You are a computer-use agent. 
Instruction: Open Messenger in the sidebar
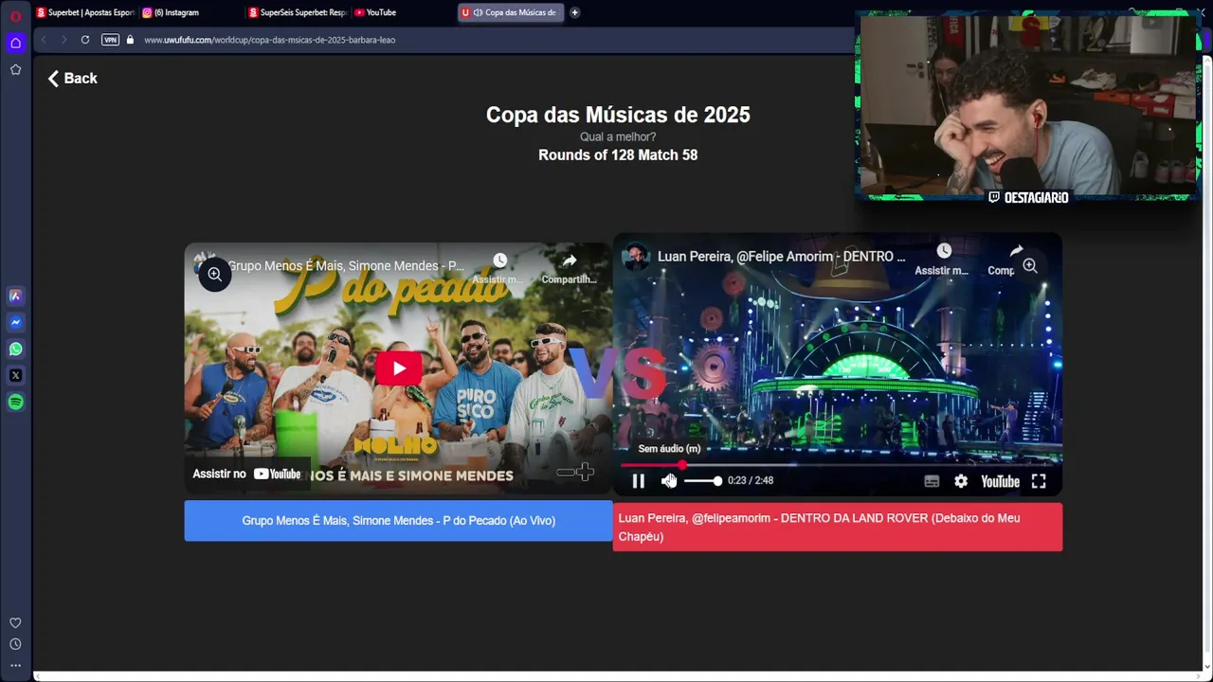[x=15, y=322]
